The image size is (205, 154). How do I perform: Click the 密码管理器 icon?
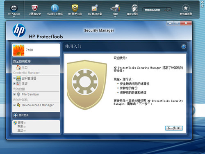(x=18, y=78)
